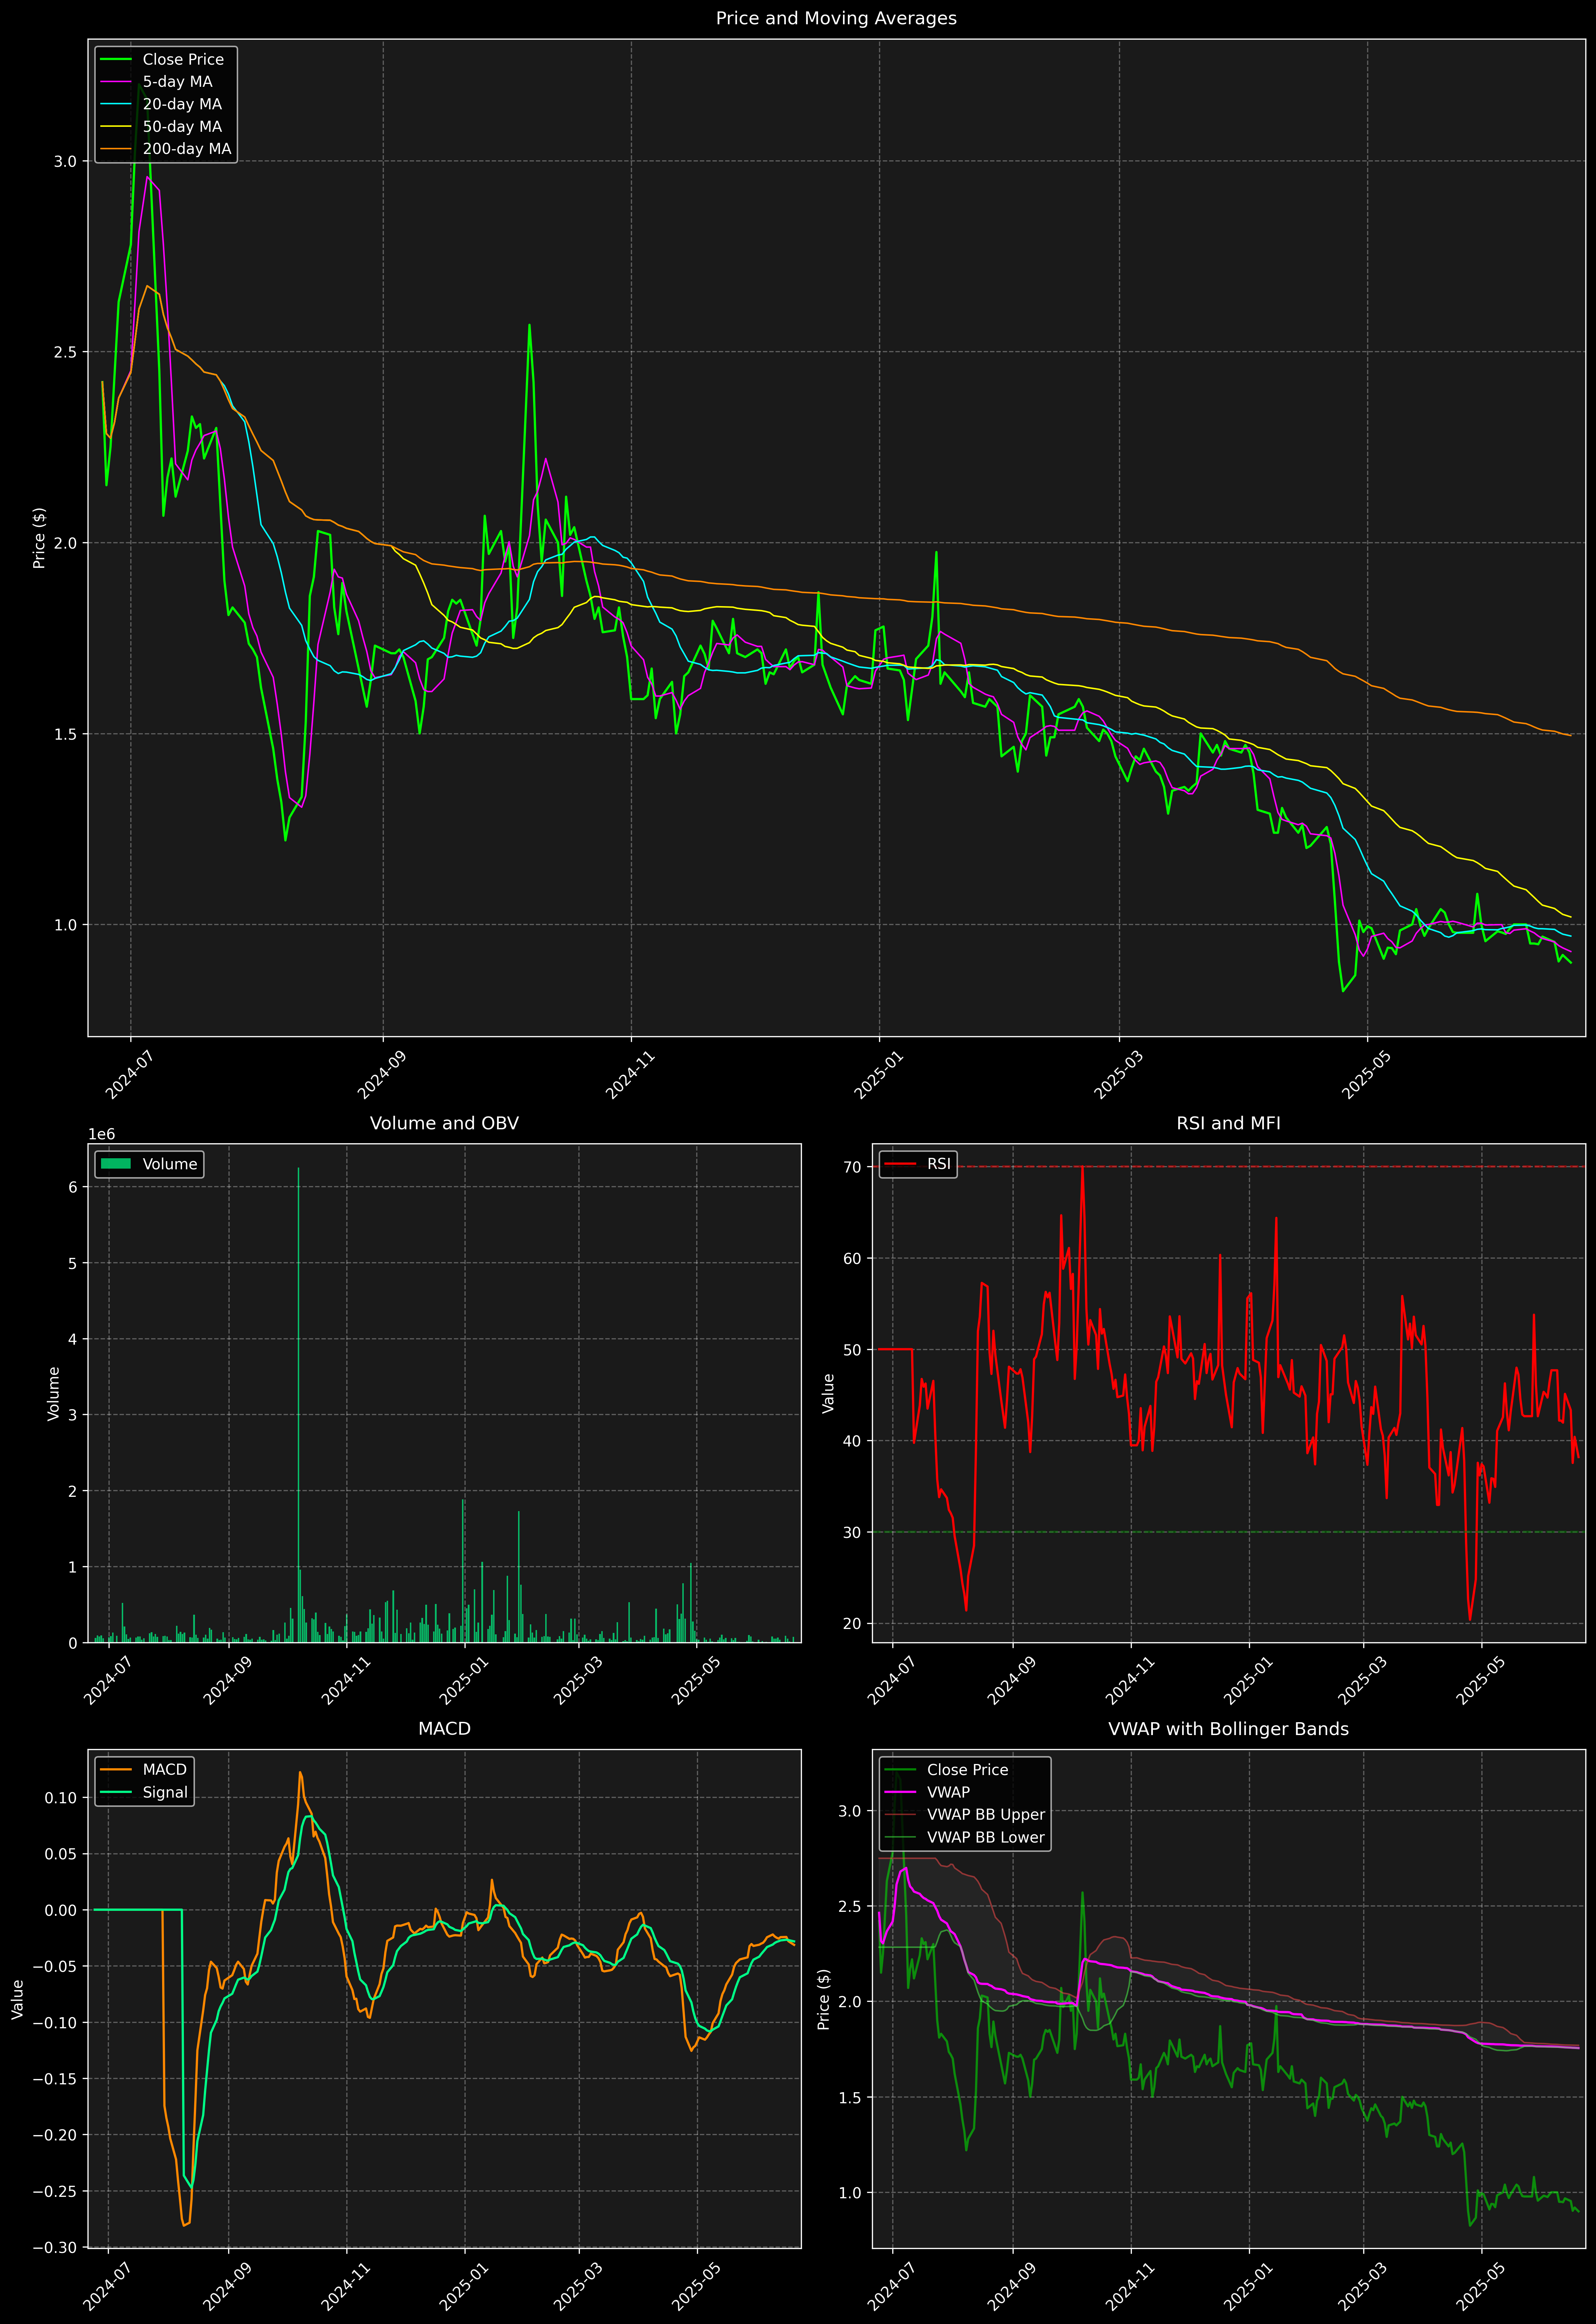
Task: Select '200-day MA' legend entry
Action: point(187,149)
